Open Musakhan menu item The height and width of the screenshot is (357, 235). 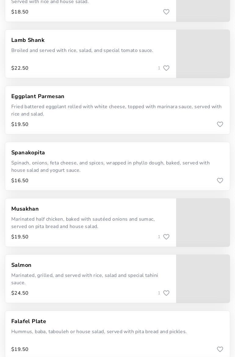tap(25, 209)
